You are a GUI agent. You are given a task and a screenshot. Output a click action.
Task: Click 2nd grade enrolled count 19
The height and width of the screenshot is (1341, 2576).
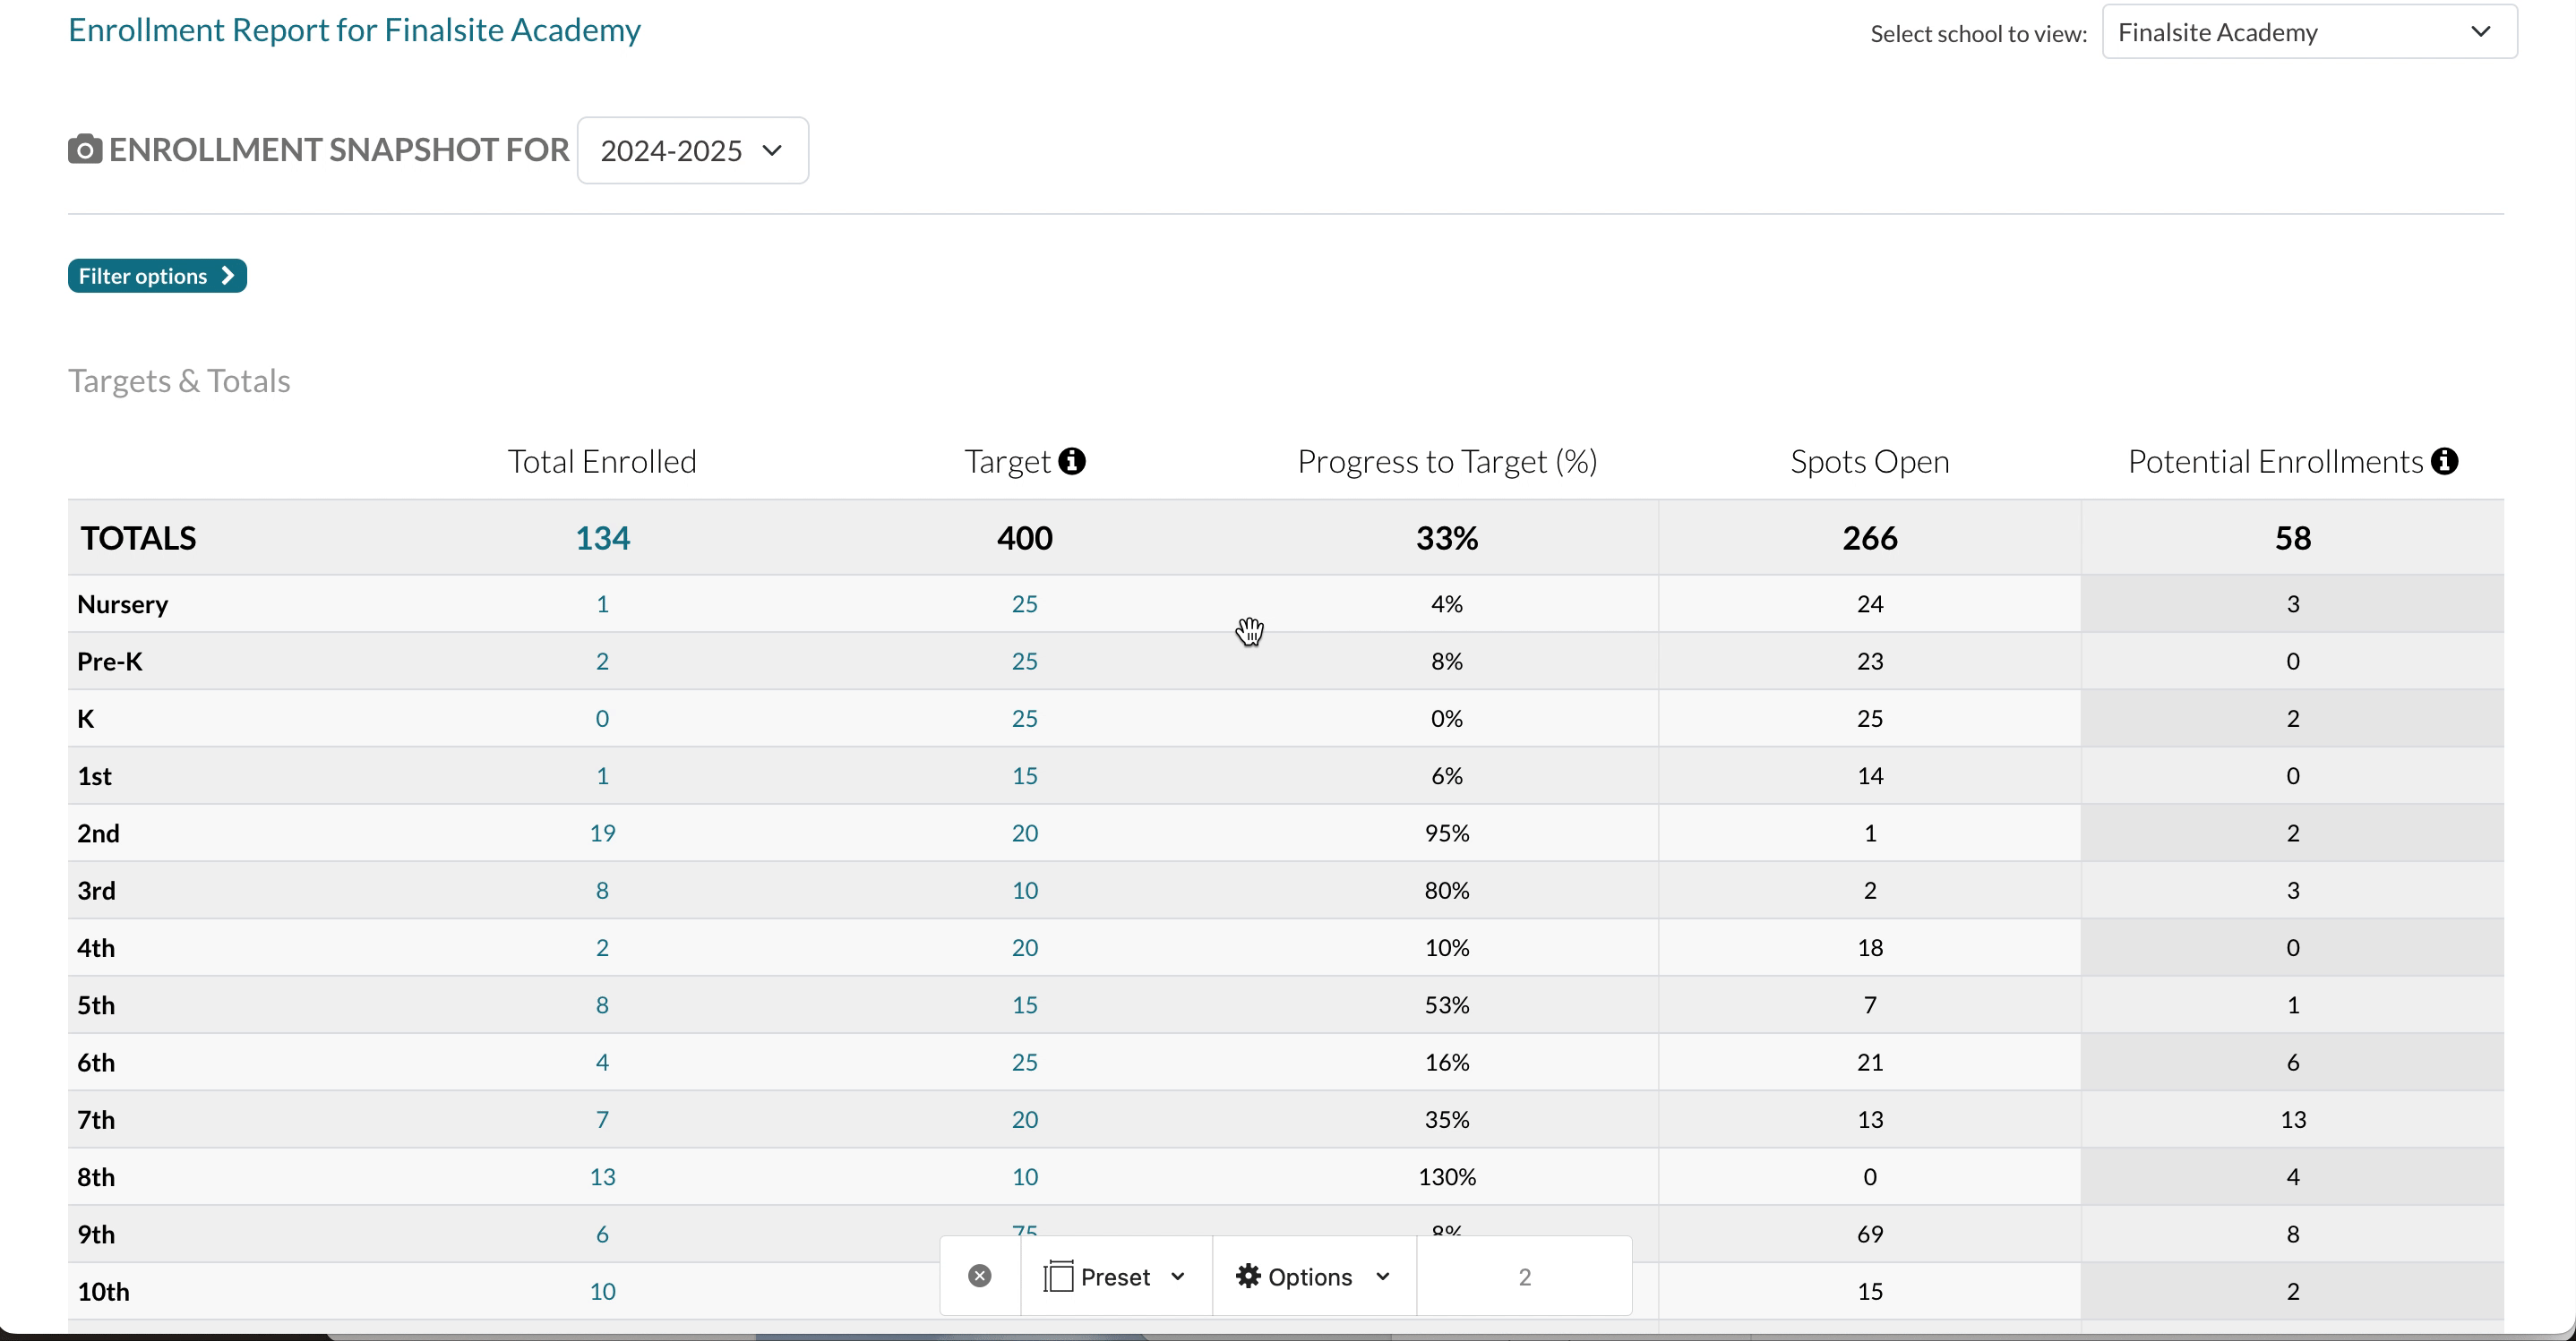click(602, 833)
